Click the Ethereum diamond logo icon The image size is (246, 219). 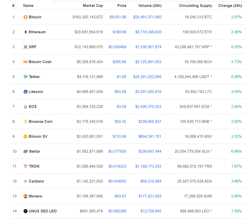[25, 32]
